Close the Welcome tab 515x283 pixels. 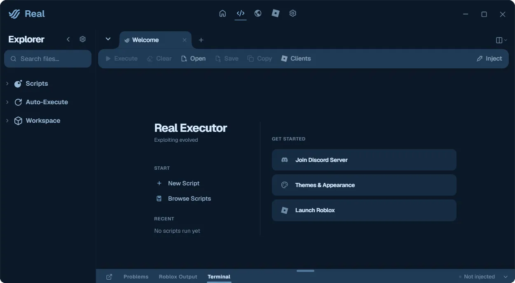point(185,40)
